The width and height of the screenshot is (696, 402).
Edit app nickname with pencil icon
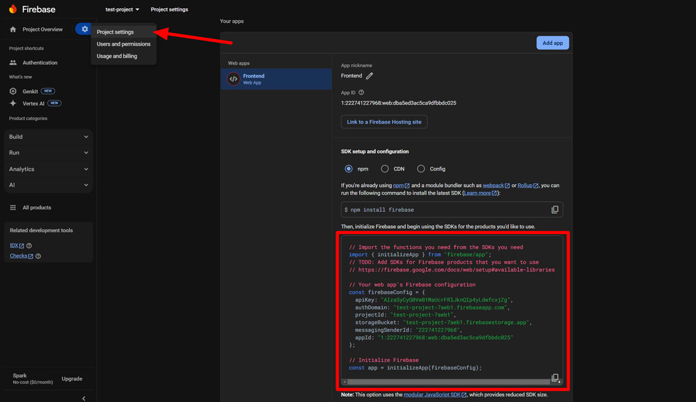(369, 76)
